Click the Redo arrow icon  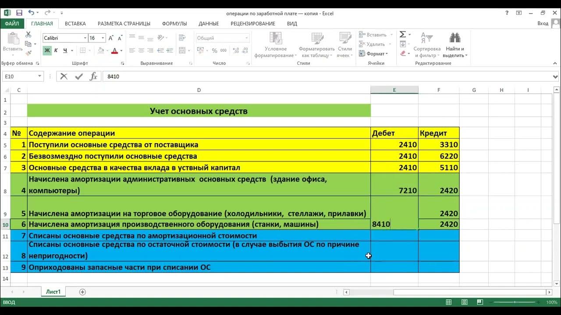coord(47,13)
